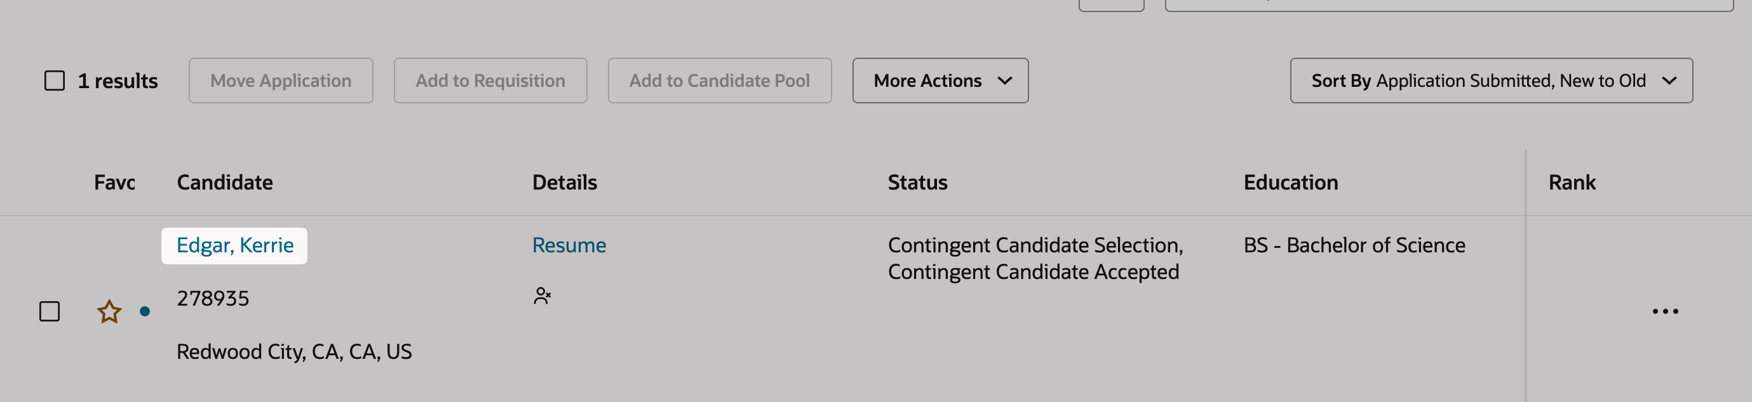Click the Favorite column header

click(x=114, y=182)
